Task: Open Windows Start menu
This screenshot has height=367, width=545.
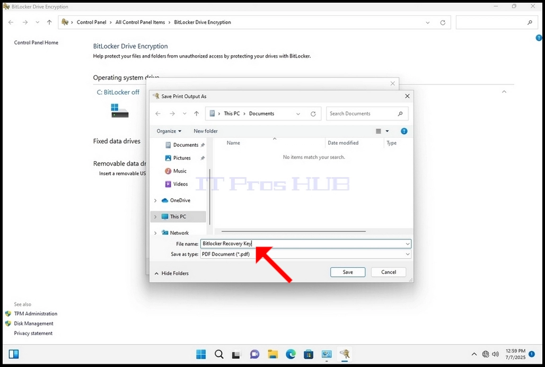Action: 201,354
